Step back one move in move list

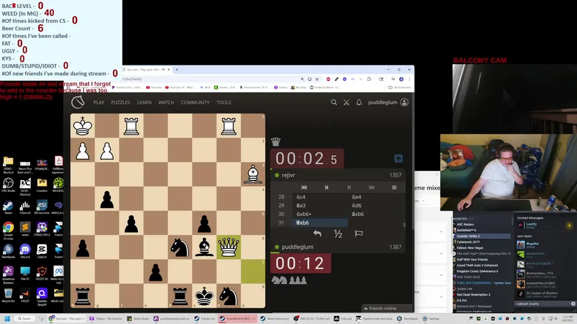(327, 188)
